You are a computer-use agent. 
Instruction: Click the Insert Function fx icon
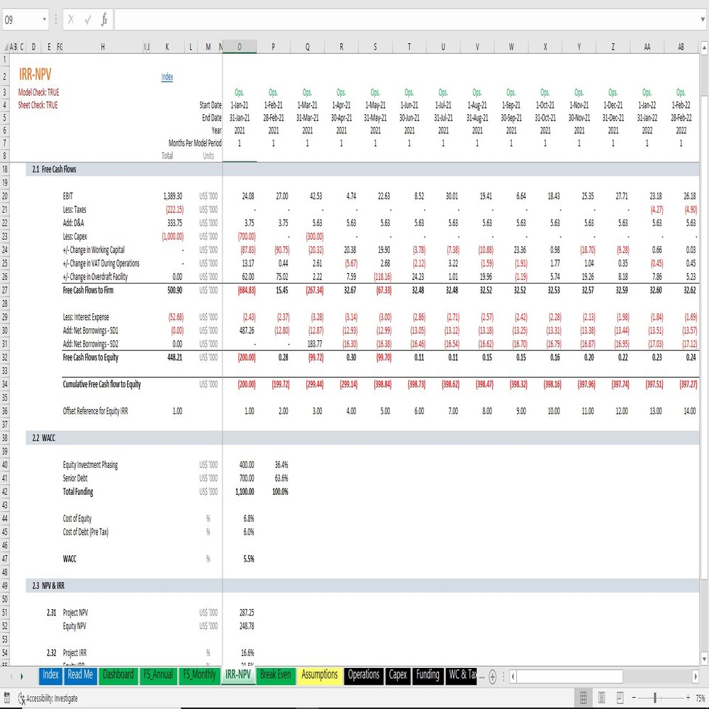coord(104,20)
